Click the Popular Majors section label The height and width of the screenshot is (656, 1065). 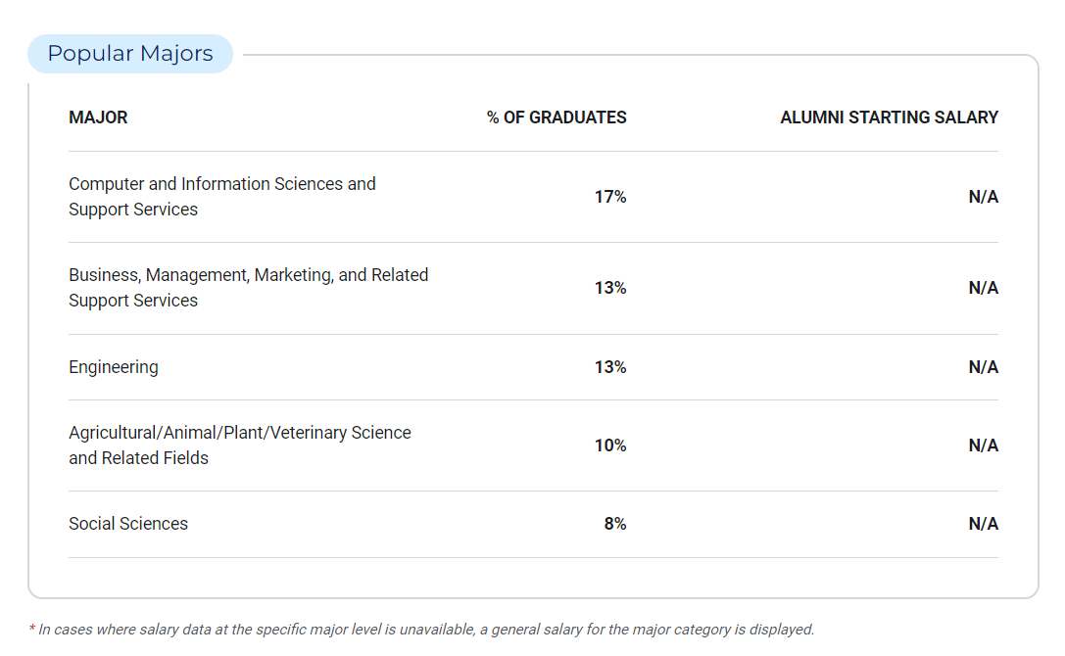[130, 54]
